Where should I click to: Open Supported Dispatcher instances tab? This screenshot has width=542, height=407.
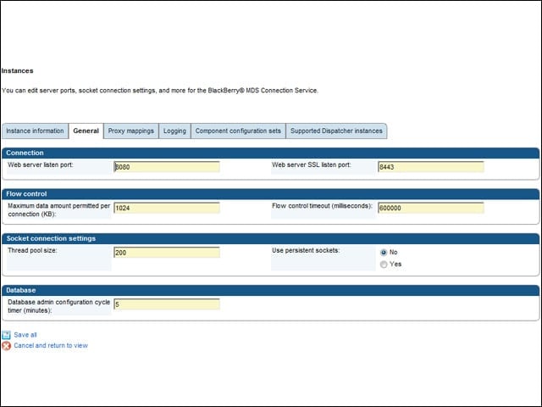click(x=336, y=131)
